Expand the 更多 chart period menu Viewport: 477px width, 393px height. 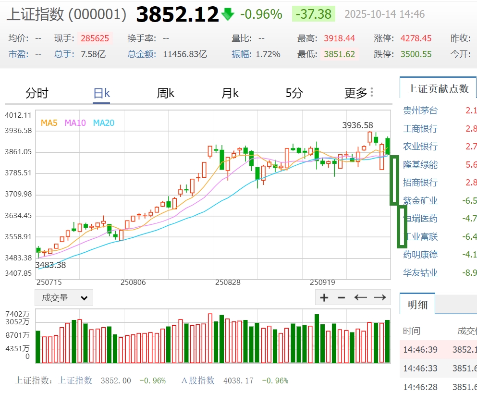point(355,93)
